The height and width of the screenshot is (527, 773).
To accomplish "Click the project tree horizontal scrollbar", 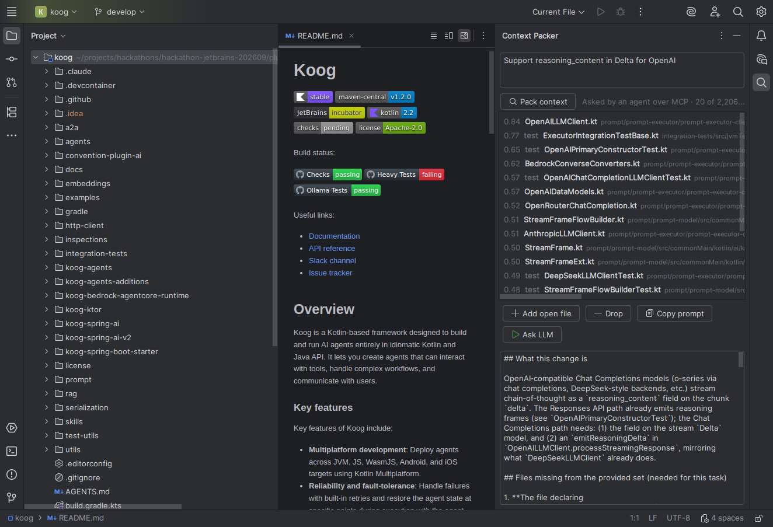I will coord(103,507).
